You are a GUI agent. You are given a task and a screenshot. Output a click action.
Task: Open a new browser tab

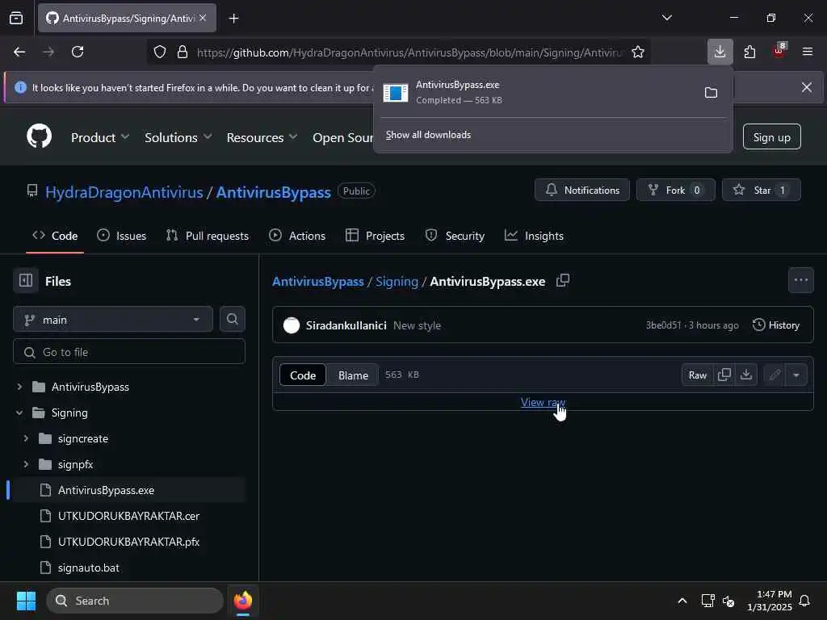[233, 19]
